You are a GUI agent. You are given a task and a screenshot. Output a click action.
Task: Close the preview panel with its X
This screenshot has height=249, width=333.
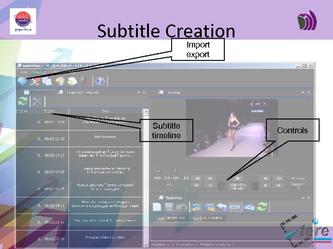[308, 93]
